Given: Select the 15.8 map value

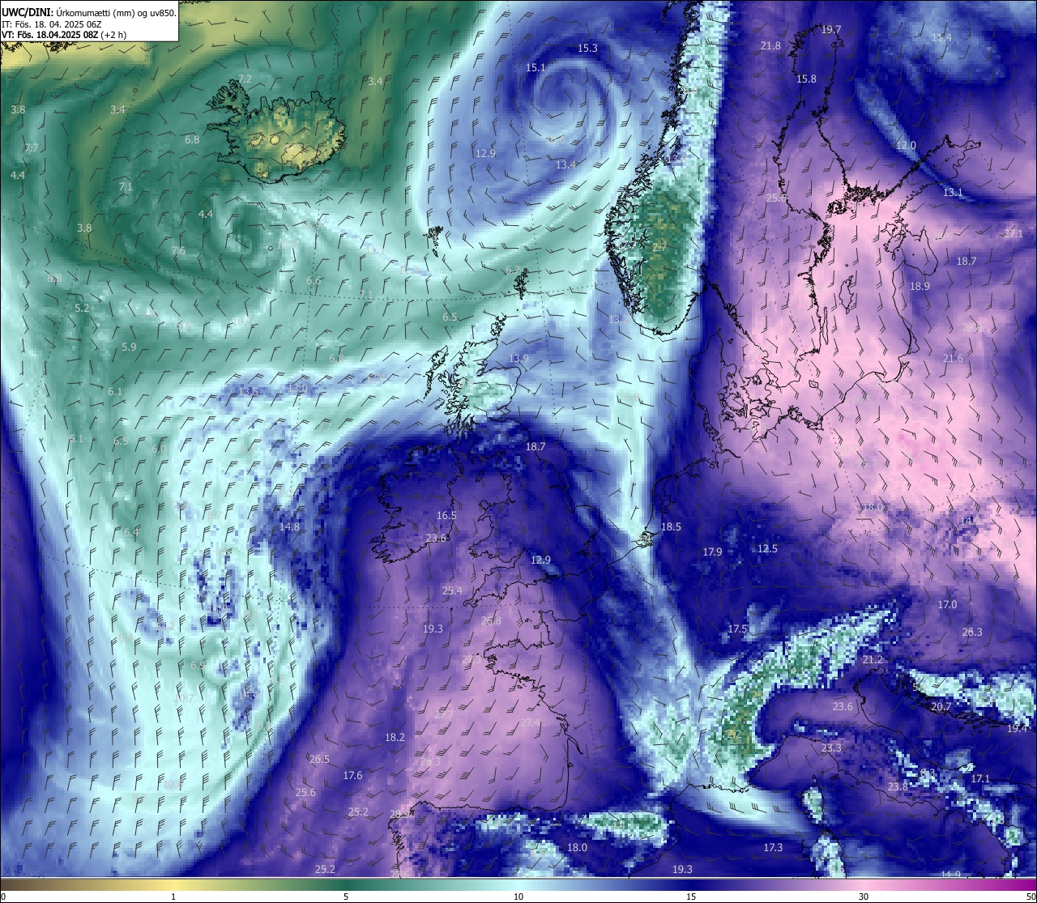Looking at the screenshot, I should pyautogui.click(x=806, y=79).
